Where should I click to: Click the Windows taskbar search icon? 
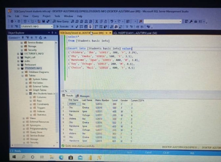[24, 157]
